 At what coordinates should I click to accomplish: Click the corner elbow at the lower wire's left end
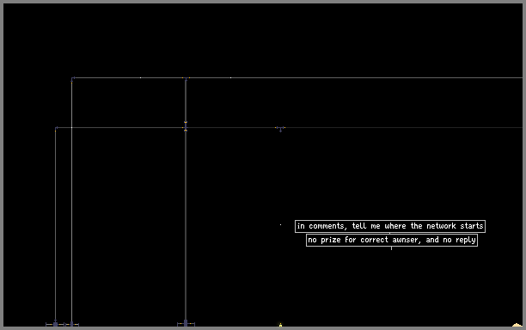click(56, 129)
